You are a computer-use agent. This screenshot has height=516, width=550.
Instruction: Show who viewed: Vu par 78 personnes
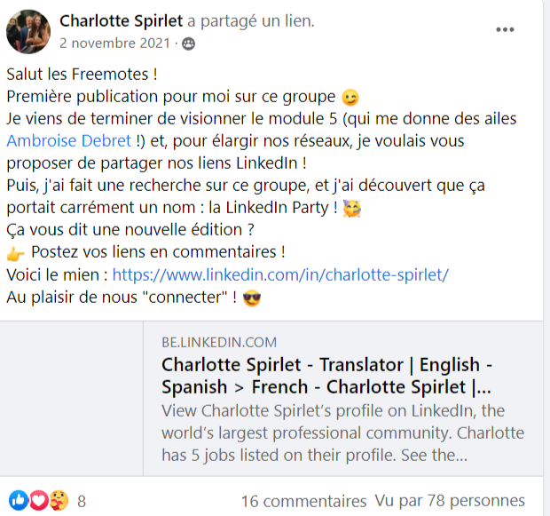pyautogui.click(x=449, y=502)
